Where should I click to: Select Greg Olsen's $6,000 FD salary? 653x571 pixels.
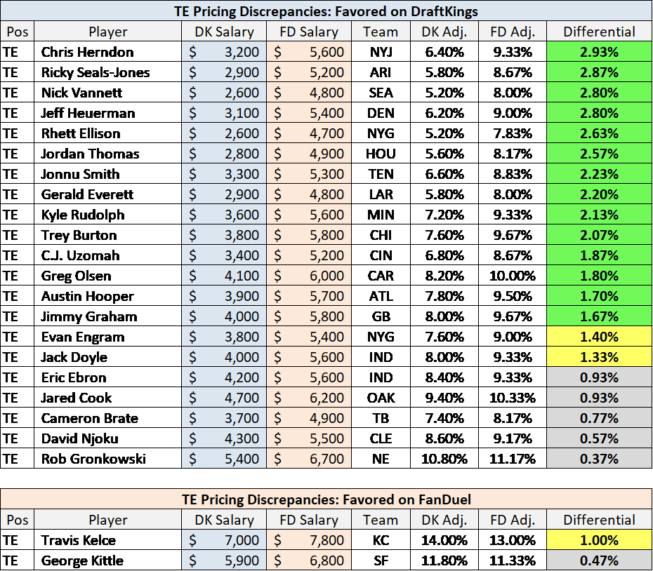click(x=309, y=276)
